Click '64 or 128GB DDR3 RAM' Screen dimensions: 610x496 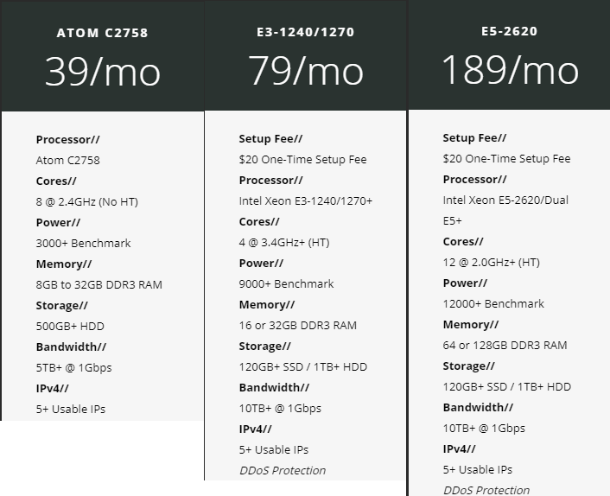[505, 345]
